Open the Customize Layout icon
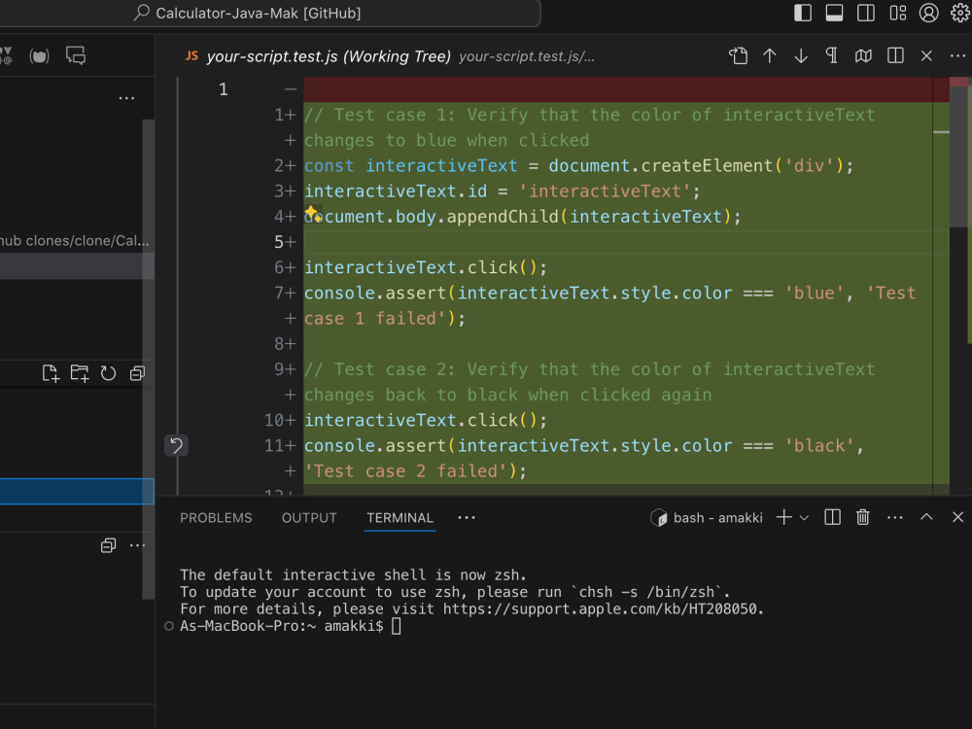This screenshot has width=972, height=729. click(x=897, y=13)
